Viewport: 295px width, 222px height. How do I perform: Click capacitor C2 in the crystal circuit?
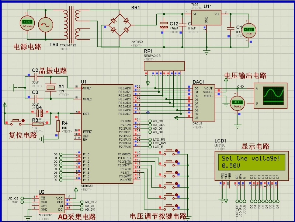click(x=36, y=77)
